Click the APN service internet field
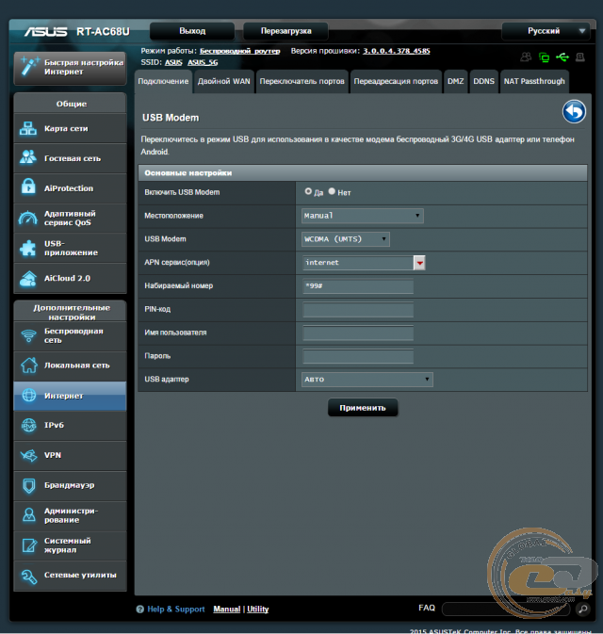 click(358, 263)
